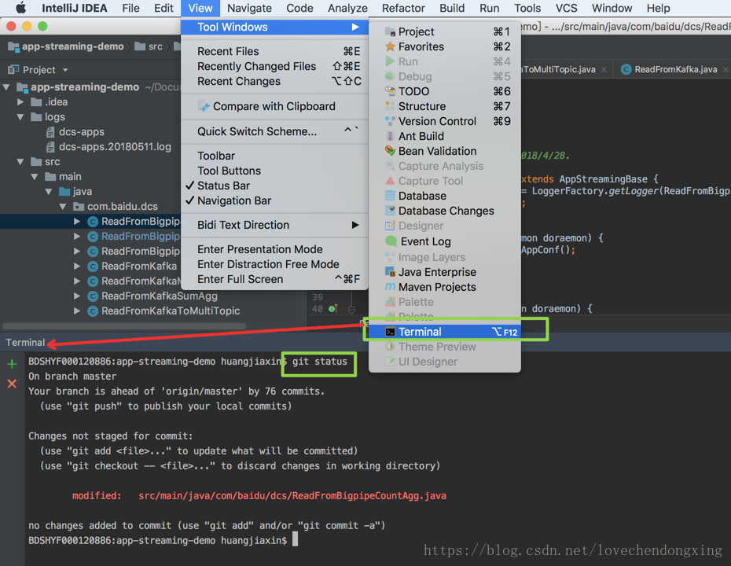731x566 pixels.
Task: Click the ReadFromKafkaToMultiTopic class icon
Action: (93, 311)
